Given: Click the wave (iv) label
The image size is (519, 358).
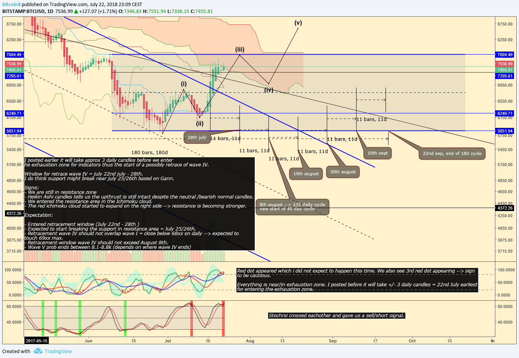Looking at the screenshot, I should [x=269, y=90].
